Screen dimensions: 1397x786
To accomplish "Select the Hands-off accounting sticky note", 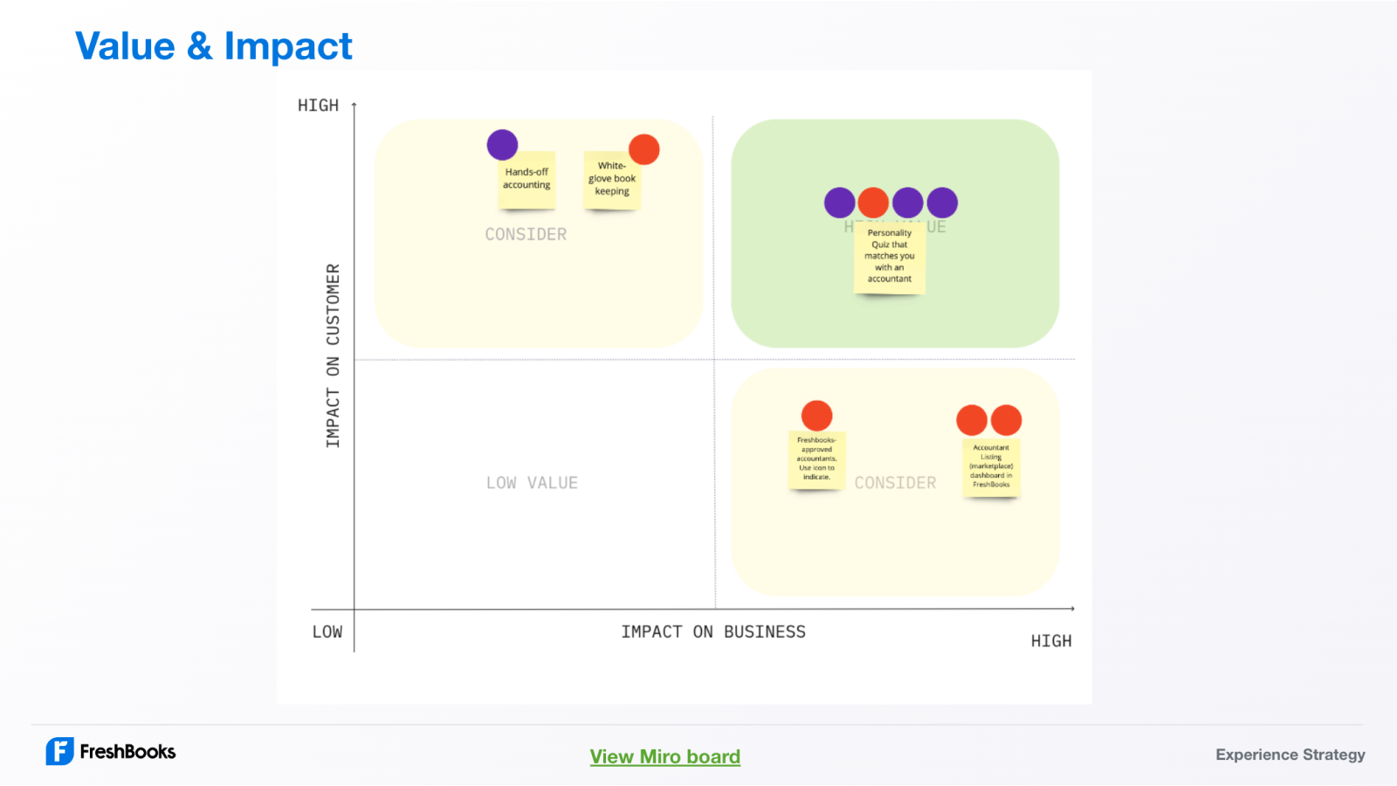I will [x=526, y=180].
